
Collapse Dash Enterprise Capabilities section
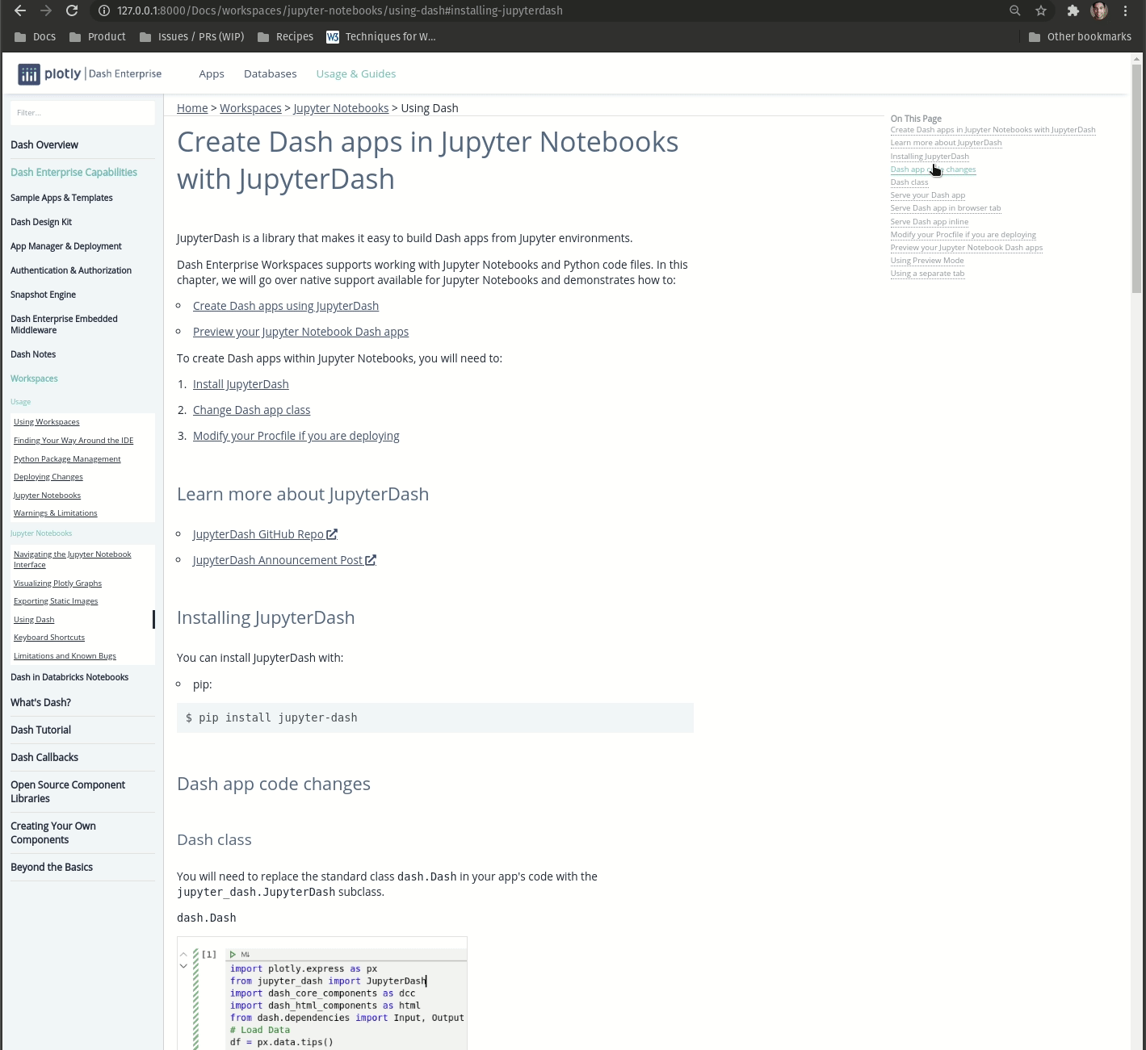73,172
